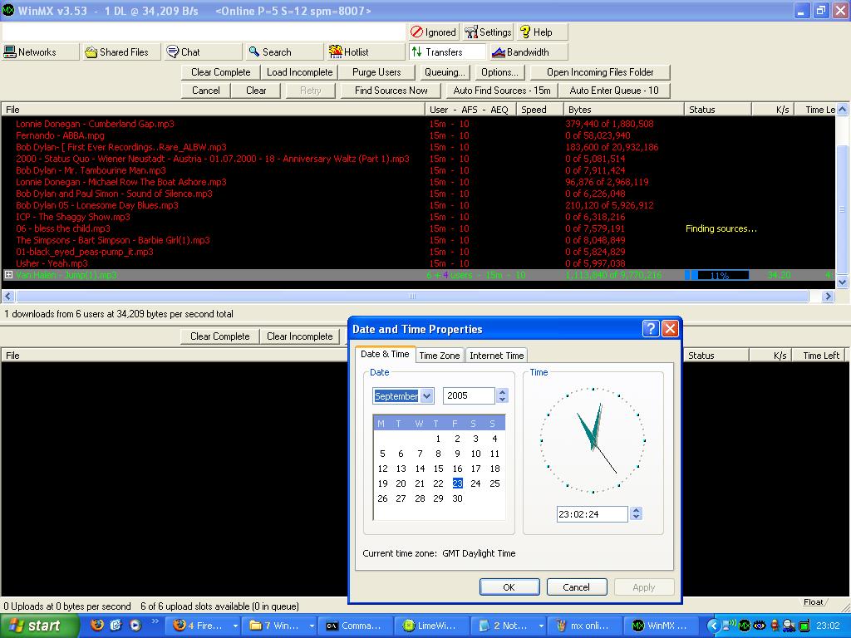Screen dimensions: 851x638
Task: Open the month dropdown showing September
Action: (x=427, y=396)
